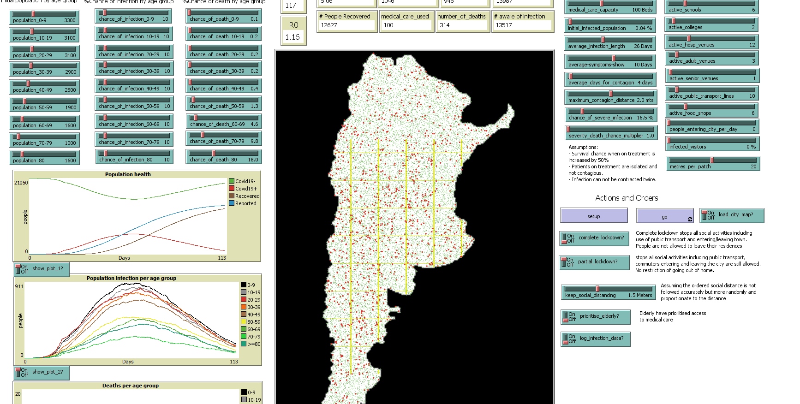Click the green Covid19- legend swatch

(x=232, y=181)
